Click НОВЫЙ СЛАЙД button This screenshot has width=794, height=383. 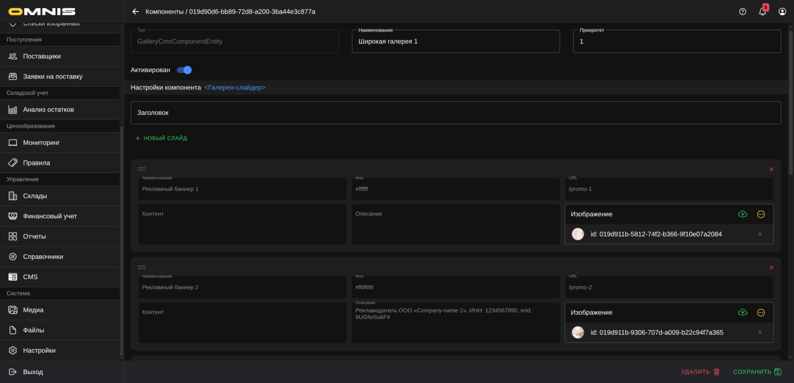click(x=161, y=138)
